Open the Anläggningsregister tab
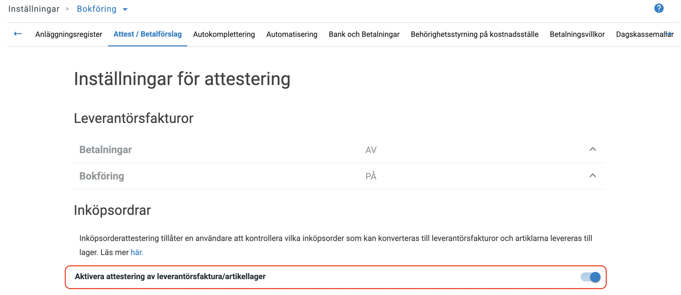681x295 pixels. point(69,34)
